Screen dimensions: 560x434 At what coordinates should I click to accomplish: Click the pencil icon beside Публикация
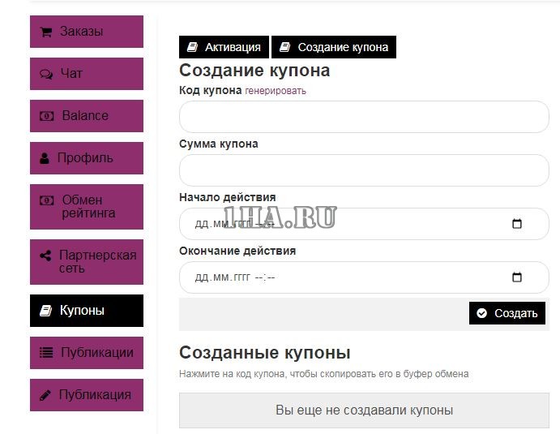tap(45, 395)
